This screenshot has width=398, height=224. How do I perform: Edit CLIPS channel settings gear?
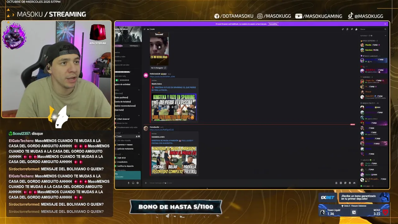tap(139, 136)
